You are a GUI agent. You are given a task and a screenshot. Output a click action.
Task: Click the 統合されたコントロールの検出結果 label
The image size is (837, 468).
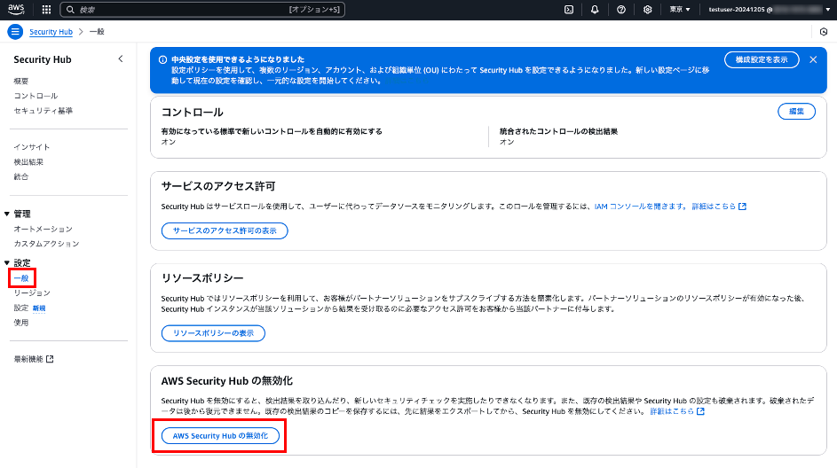click(558, 131)
